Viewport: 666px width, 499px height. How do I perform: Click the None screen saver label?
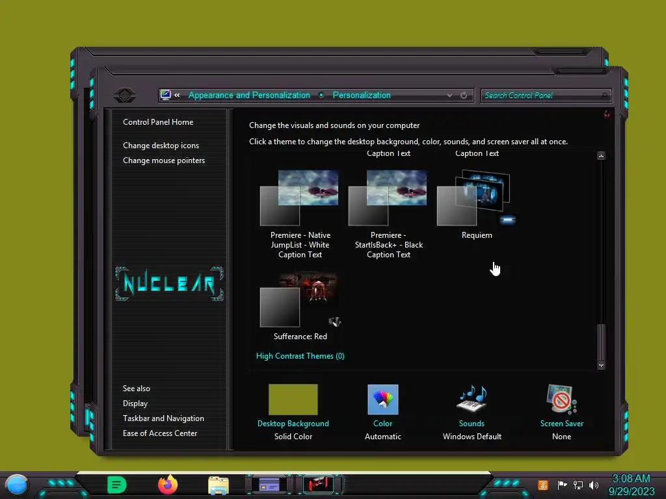pos(561,436)
